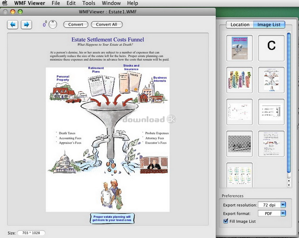Select the letter C thumbnail image

(x=271, y=48)
